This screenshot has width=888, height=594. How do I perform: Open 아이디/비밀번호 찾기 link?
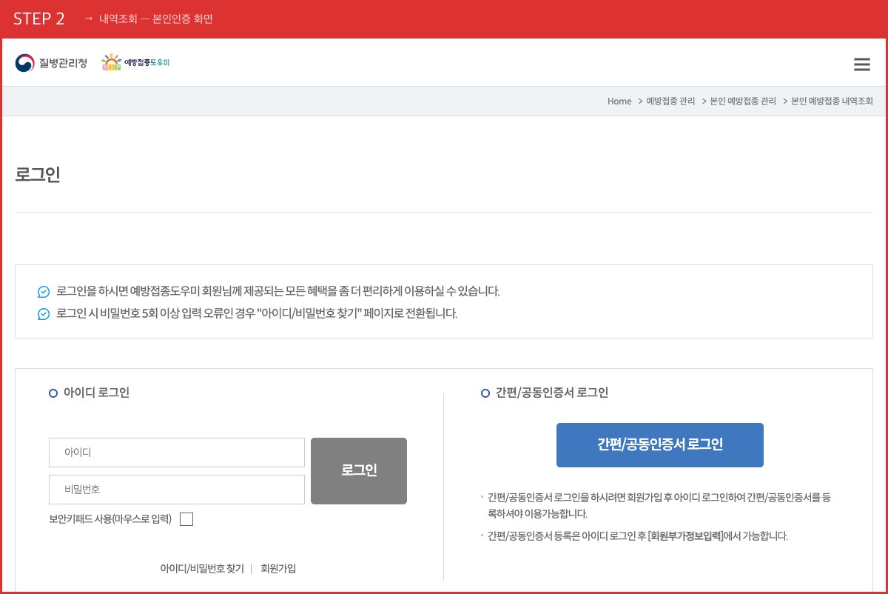(202, 569)
